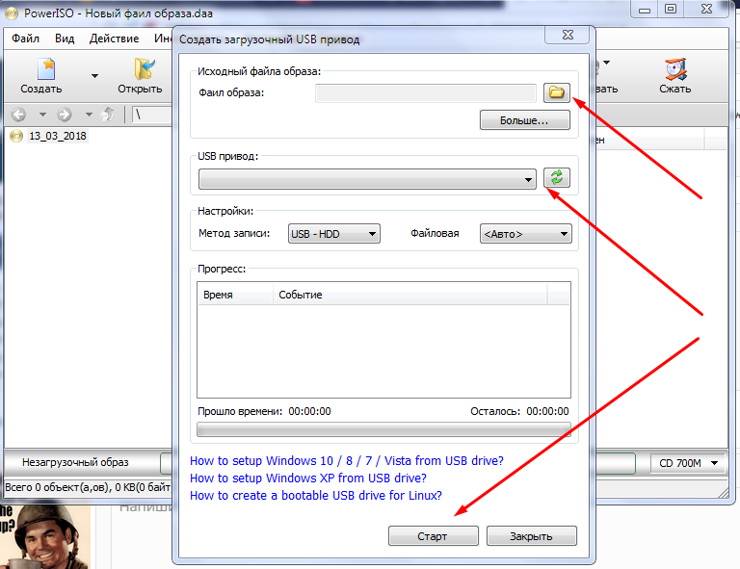This screenshot has height=569, width=740.
Task: Select the 13_03_2018 tree item
Action: coord(58,136)
